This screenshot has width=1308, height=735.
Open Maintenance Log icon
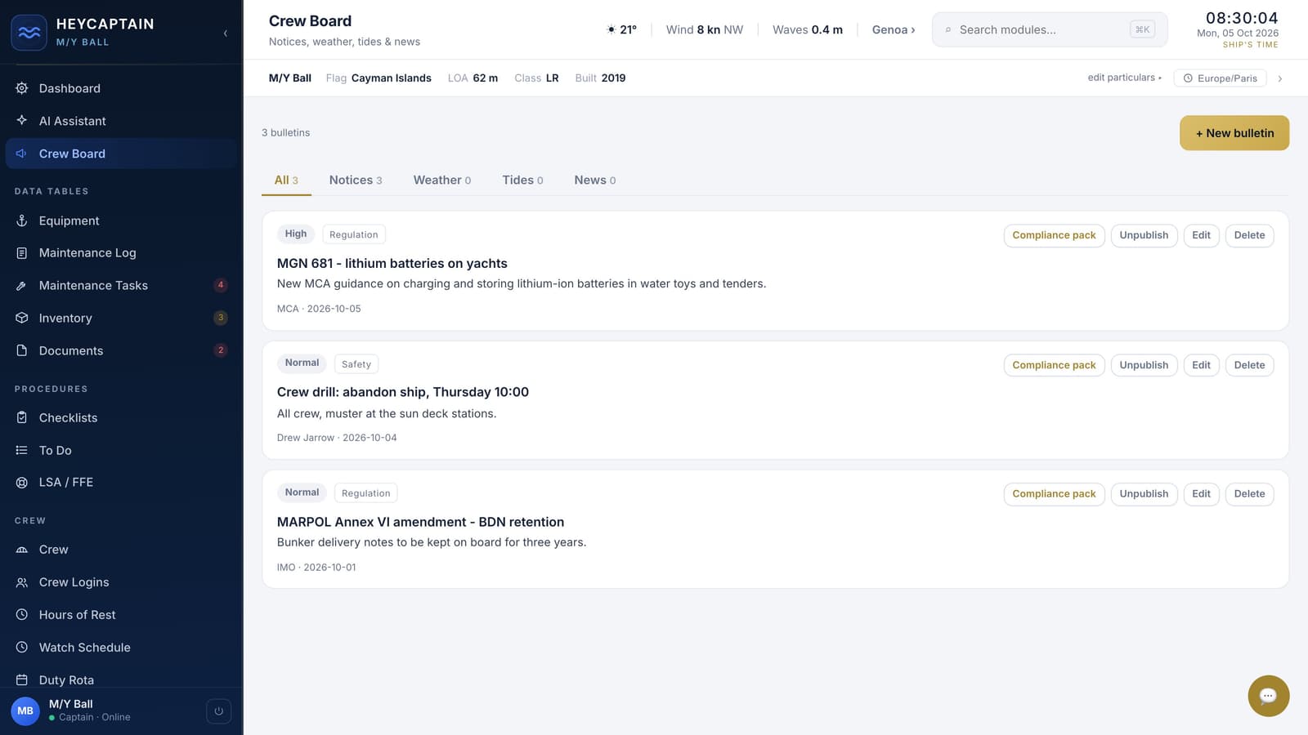(x=22, y=253)
